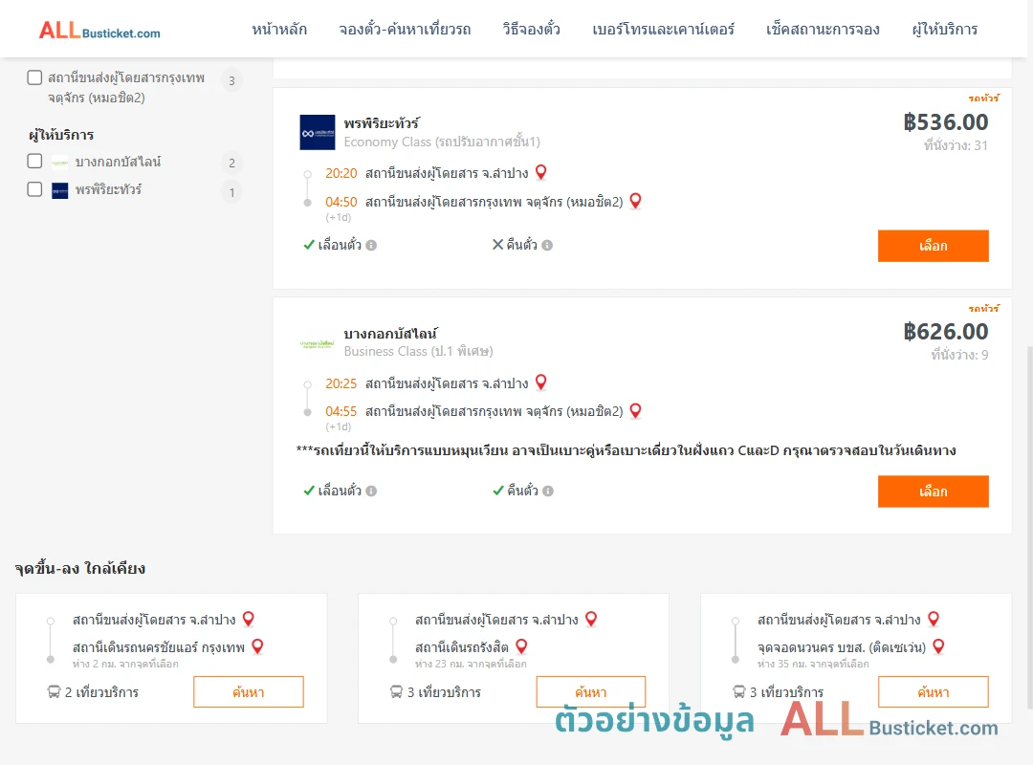Viewport: 1033px width, 765px height.
Task: Click the ฿536.00 price text
Action: [945, 121]
